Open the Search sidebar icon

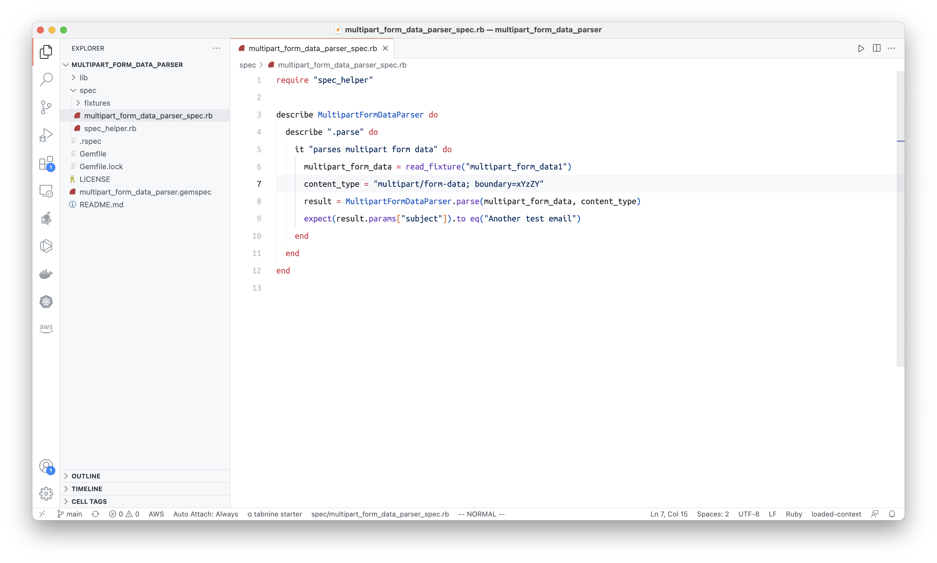click(46, 79)
